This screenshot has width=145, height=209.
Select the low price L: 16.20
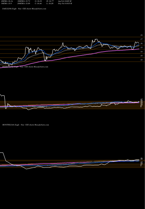[50, 3]
